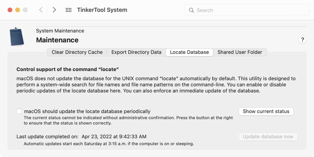Open the show-all grid icon
The image size is (314, 157).
[69, 10]
